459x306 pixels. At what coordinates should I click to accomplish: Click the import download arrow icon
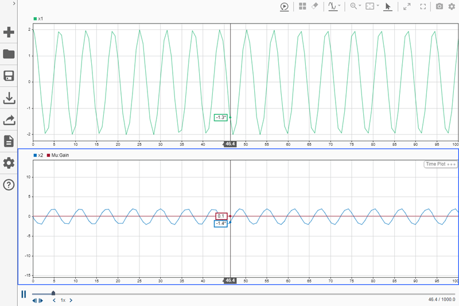9,98
